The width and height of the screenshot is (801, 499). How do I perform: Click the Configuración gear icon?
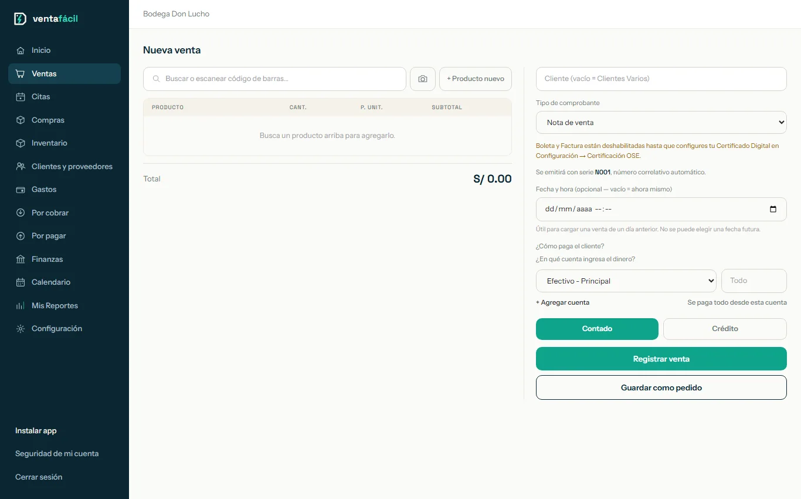click(21, 329)
